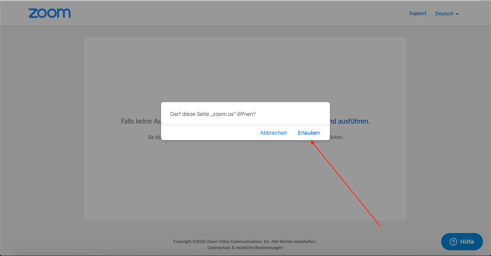Click the question mark icon on Hilfe
Image resolution: width=491 pixels, height=256 pixels.
(453, 242)
